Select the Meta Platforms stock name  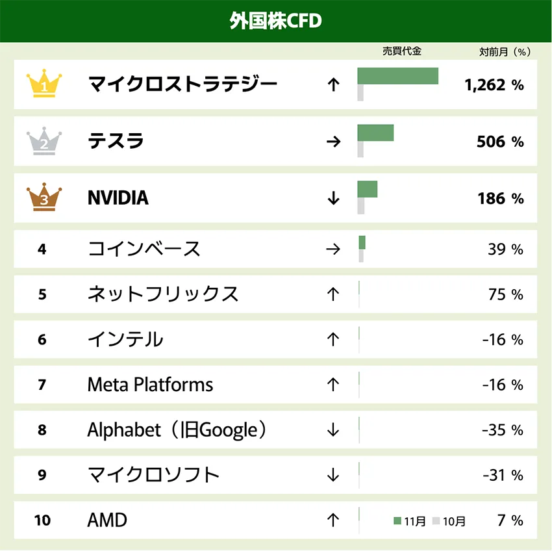click(150, 385)
